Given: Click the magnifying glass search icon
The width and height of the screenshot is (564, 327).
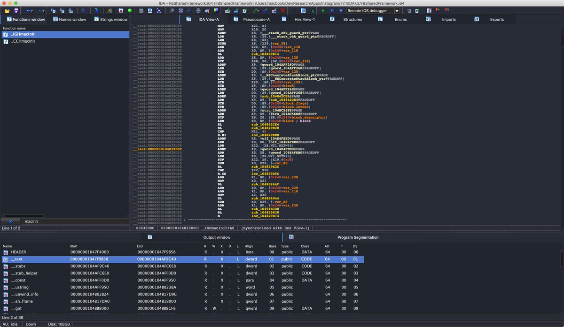Looking at the screenshot, I should pos(172,10).
